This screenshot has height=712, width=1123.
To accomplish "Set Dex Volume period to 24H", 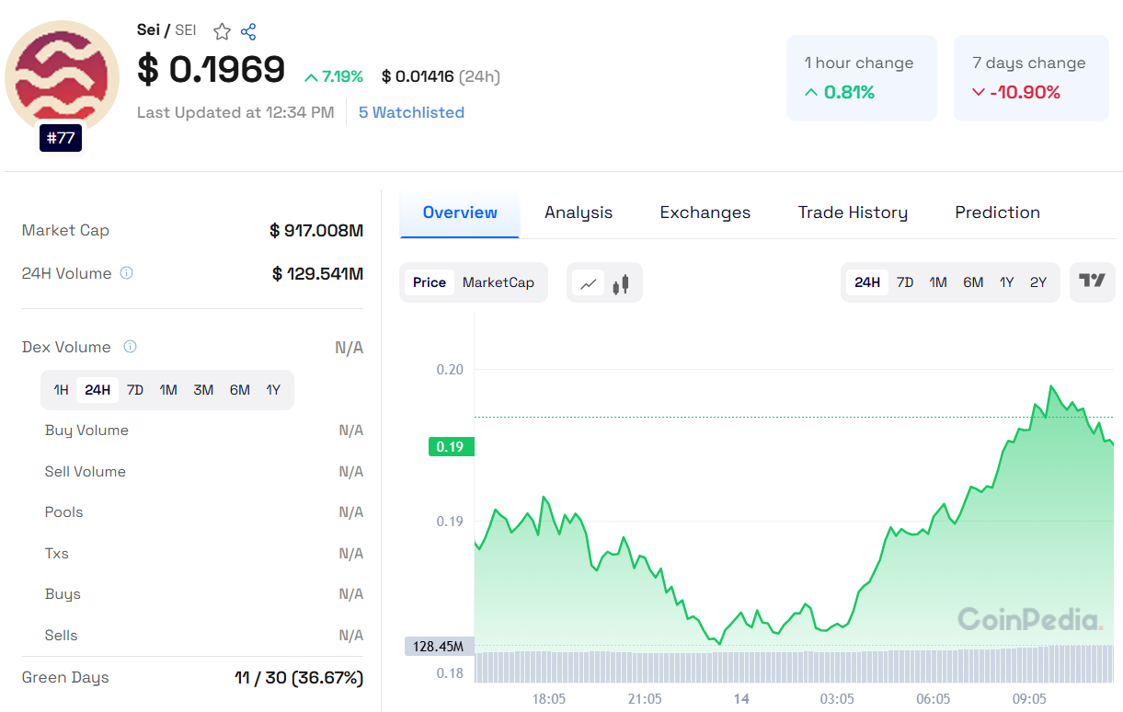I will [97, 390].
